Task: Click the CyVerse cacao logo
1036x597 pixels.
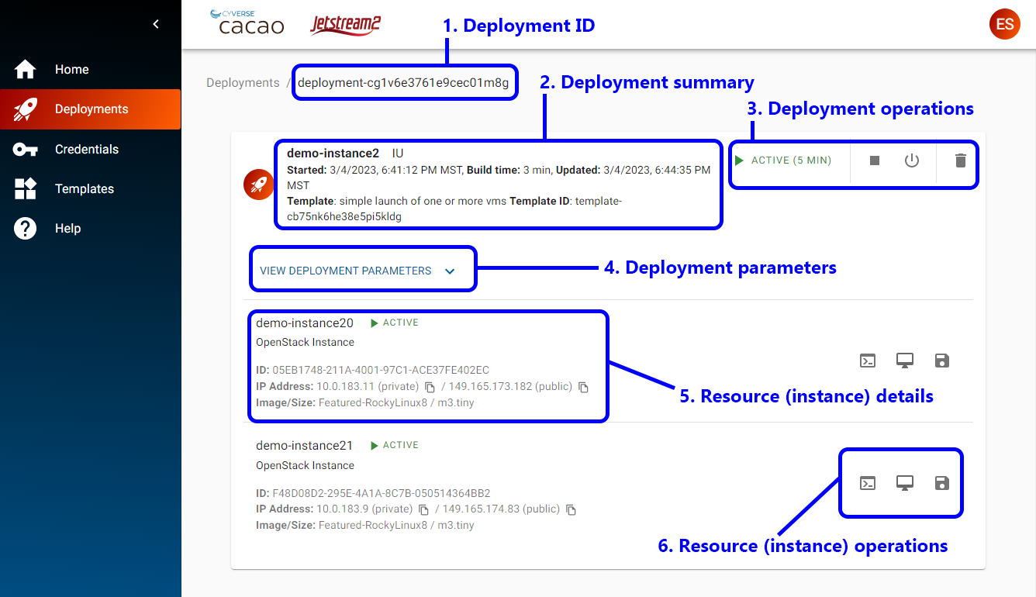Action: click(x=247, y=21)
